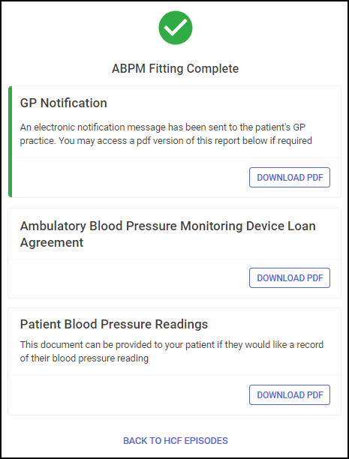Click the electronic notification message sentence
349x459 pixels.
(163, 127)
